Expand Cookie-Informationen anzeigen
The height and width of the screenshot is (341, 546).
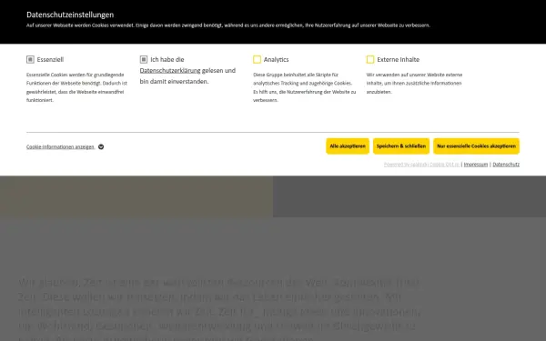(x=60, y=146)
